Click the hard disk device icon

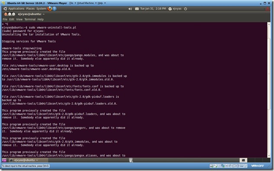pos(211,166)
